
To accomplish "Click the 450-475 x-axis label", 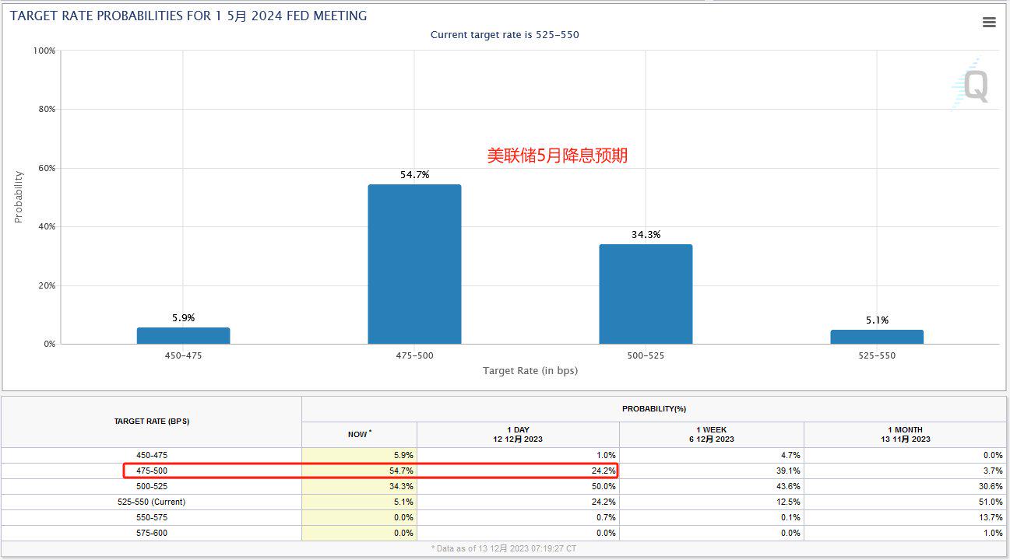I will 183,355.
